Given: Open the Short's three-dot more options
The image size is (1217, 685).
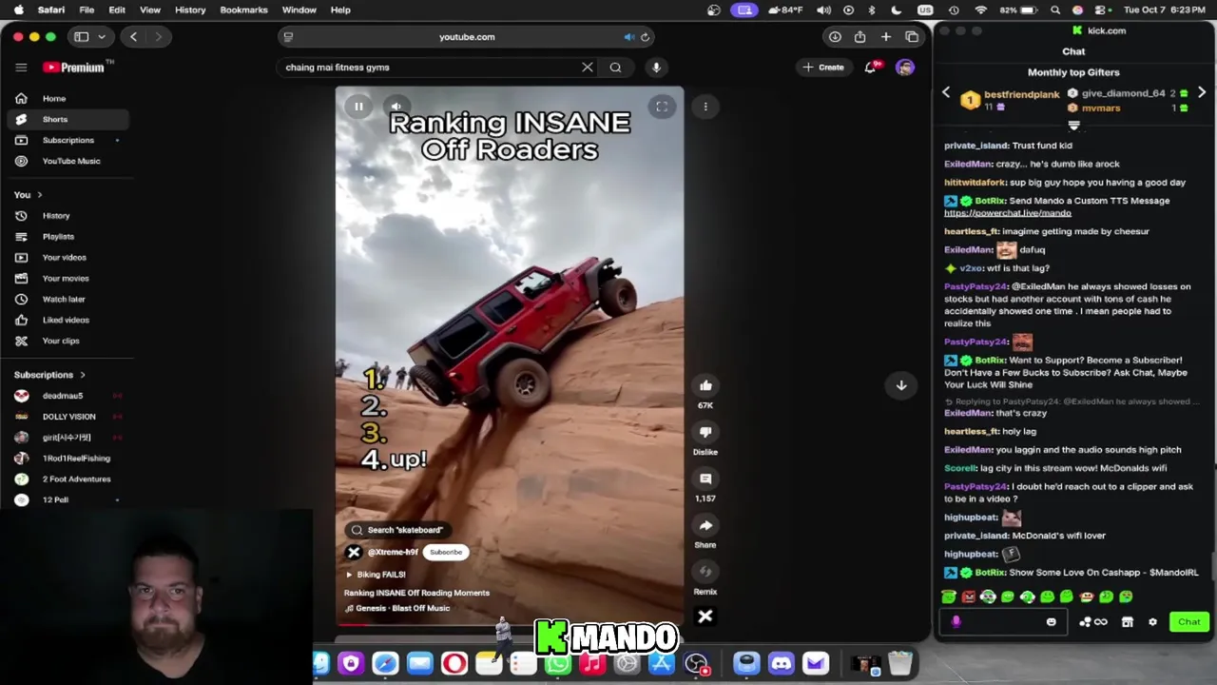Looking at the screenshot, I should click(705, 107).
